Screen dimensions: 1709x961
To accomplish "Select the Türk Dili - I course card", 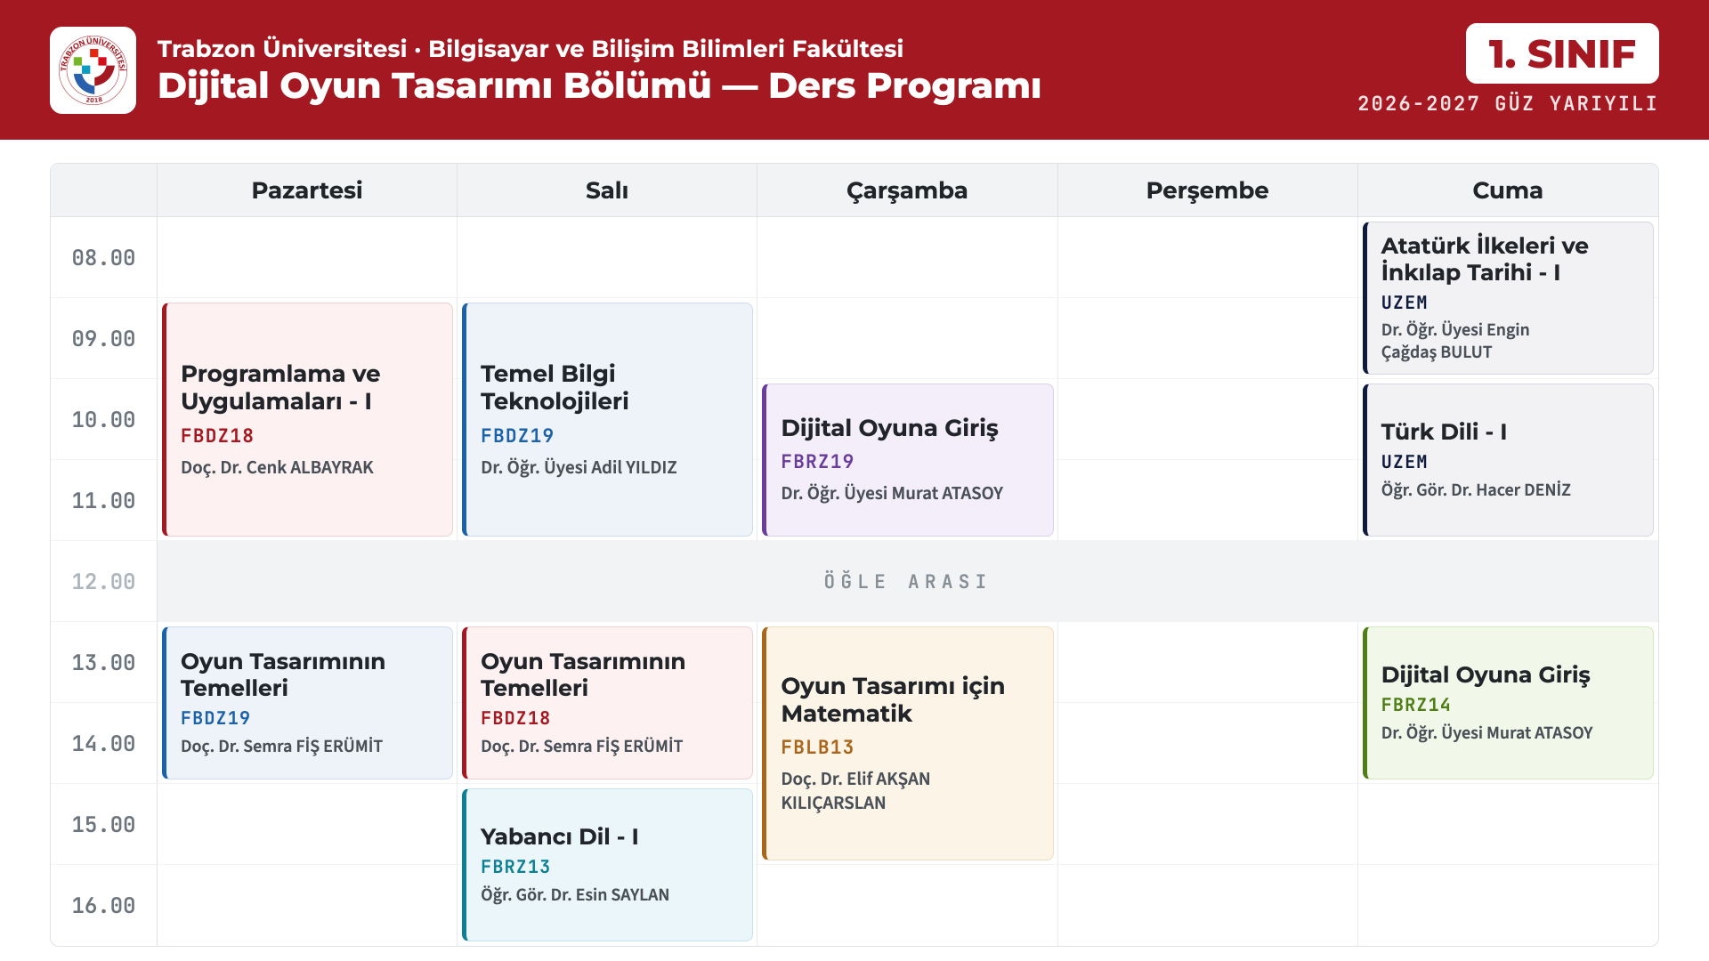I will (x=1508, y=460).
